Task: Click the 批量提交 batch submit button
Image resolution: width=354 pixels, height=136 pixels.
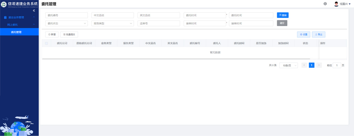Action: tap(69, 34)
